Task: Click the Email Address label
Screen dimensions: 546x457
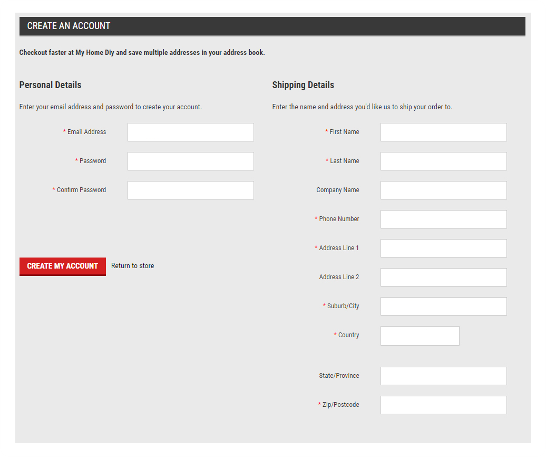Action: pyautogui.click(x=86, y=132)
